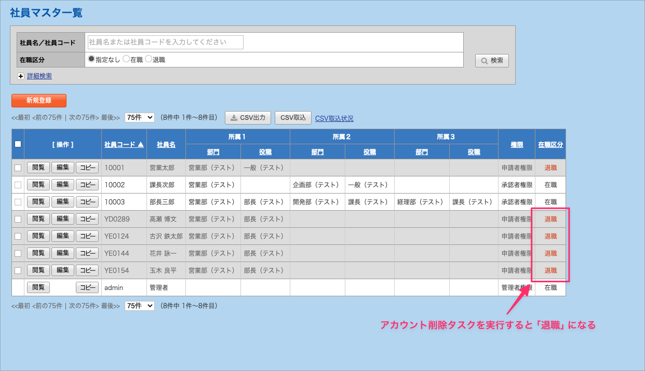Focus the 社員名または社員コード input field
The image size is (645, 371).
click(x=165, y=42)
